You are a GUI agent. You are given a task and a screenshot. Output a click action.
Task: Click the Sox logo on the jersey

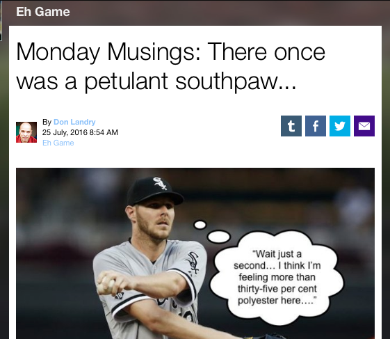[193, 263]
